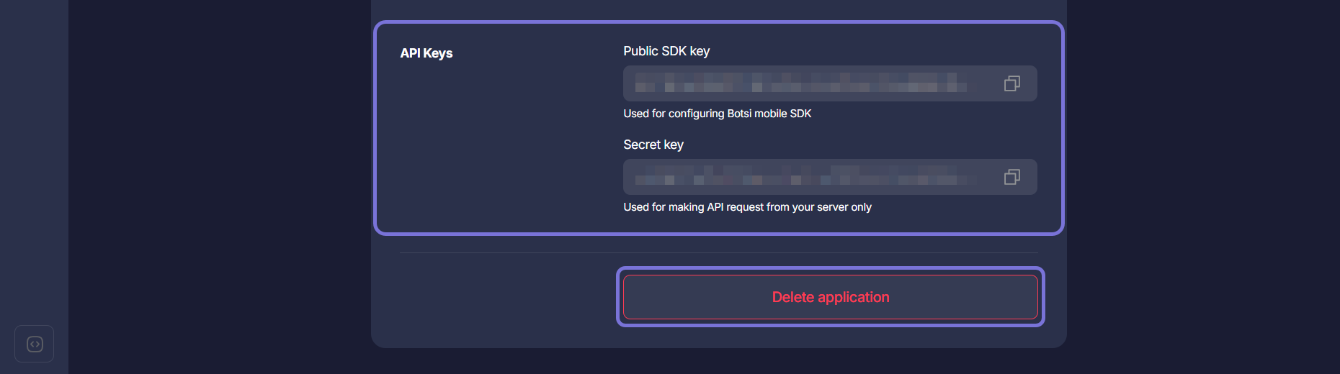
Task: Click empty space under the API Keys heading
Action: point(468,144)
